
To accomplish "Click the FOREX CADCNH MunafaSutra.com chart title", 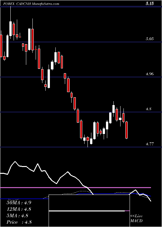I will point(32,4).
